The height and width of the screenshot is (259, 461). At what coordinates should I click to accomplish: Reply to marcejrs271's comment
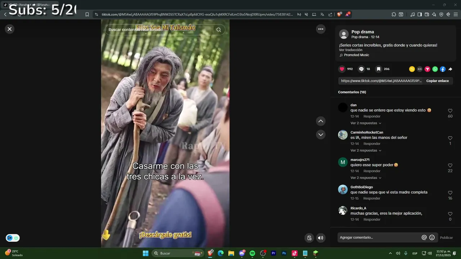click(x=372, y=171)
